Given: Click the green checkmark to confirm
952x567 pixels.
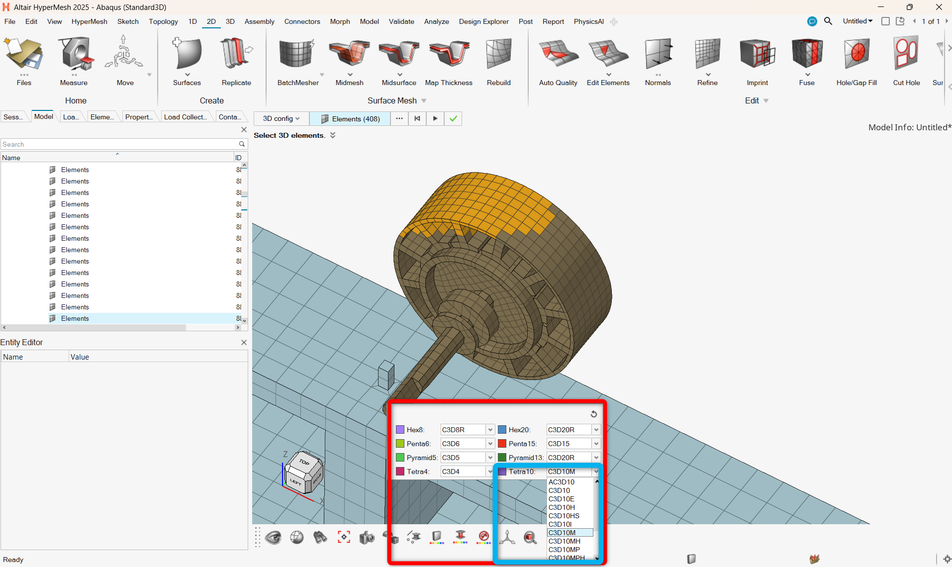Looking at the screenshot, I should [x=453, y=118].
